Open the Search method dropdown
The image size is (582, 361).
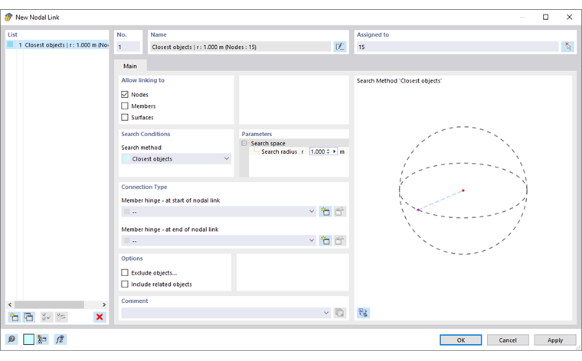click(x=176, y=158)
